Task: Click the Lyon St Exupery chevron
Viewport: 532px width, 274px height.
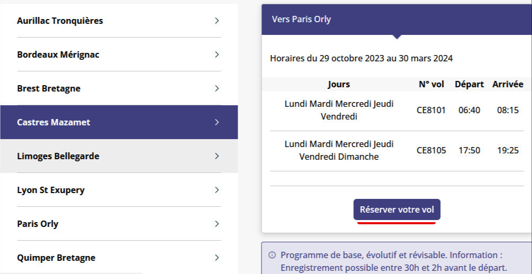Action: [217, 190]
